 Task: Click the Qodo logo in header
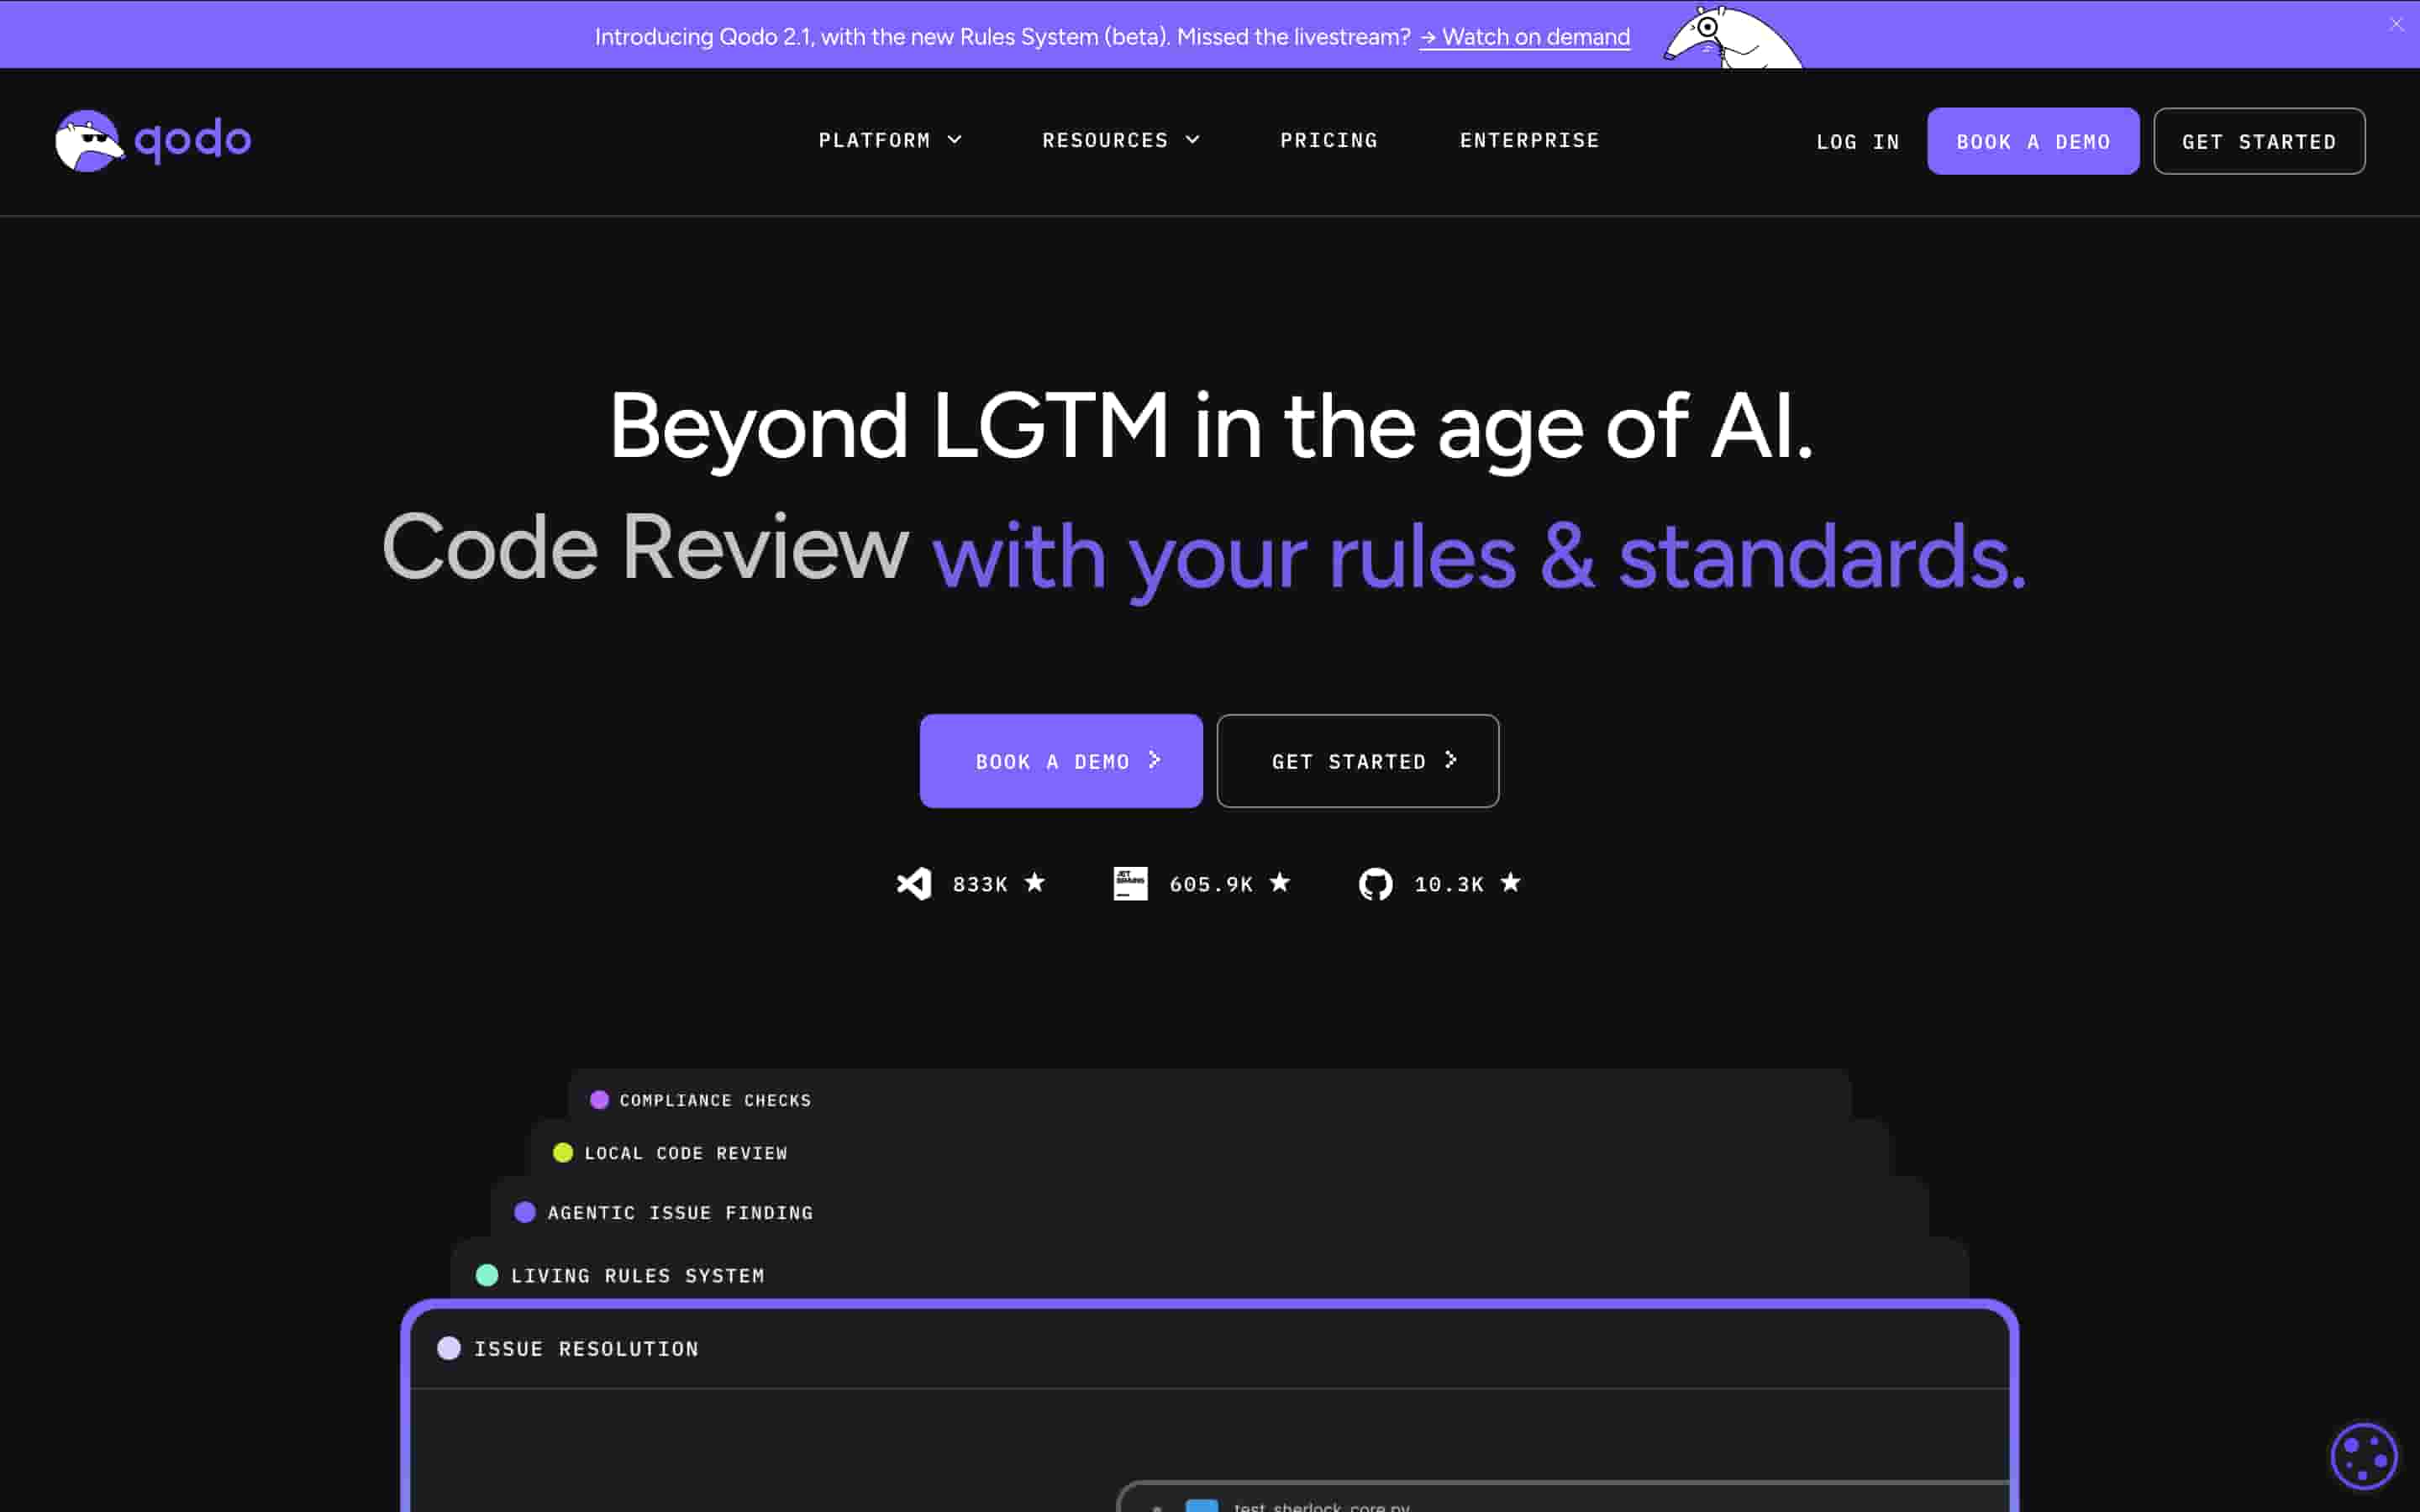[153, 140]
